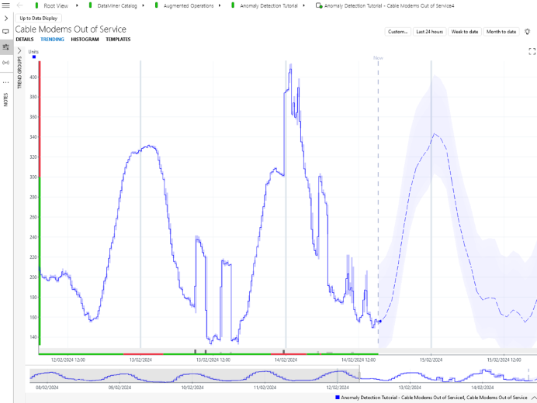Image resolution: width=537 pixels, height=403 pixels.
Task: Open the hamburger menu icon
Action: click(x=6, y=5)
